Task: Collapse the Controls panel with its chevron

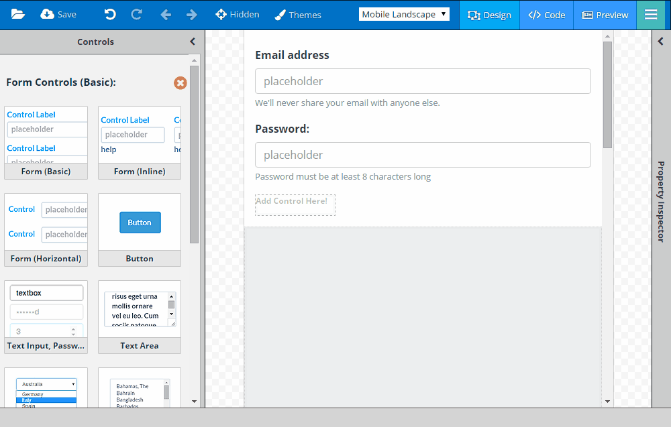Action: tap(192, 41)
